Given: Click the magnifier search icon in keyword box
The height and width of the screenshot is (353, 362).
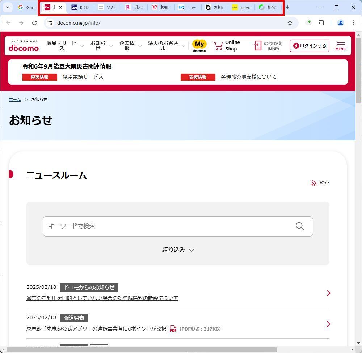Looking at the screenshot, I should (x=300, y=226).
